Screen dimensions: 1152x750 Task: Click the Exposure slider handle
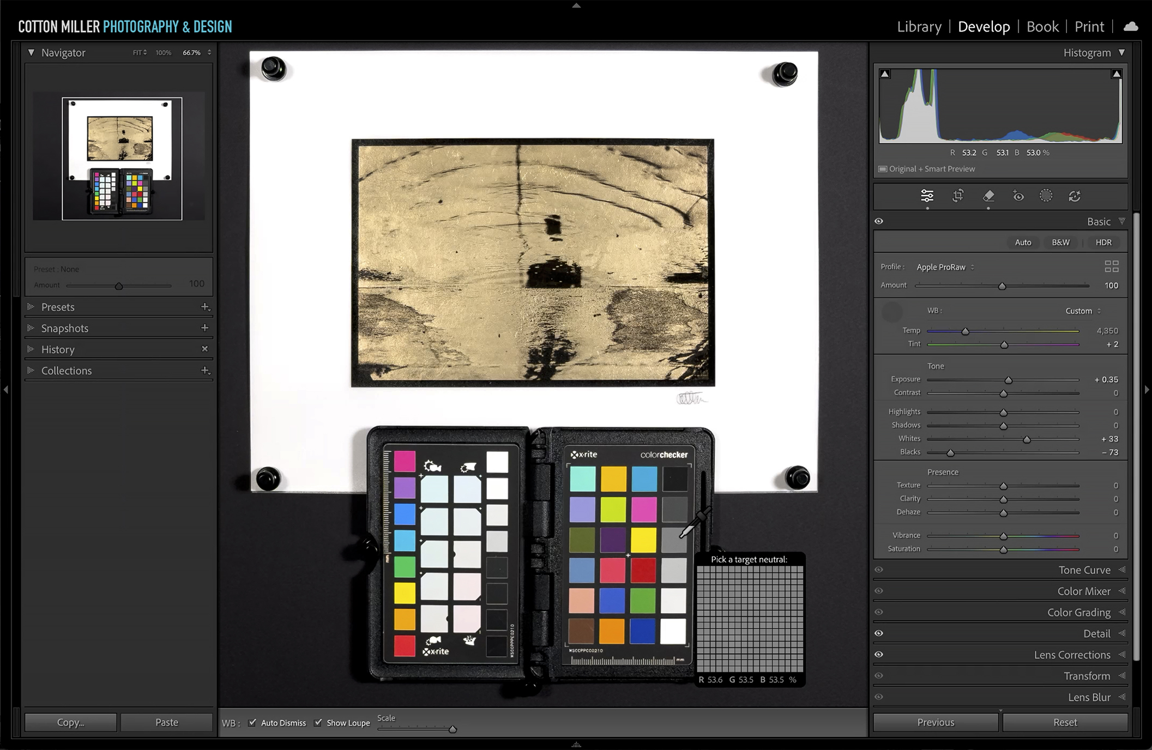(x=1008, y=380)
